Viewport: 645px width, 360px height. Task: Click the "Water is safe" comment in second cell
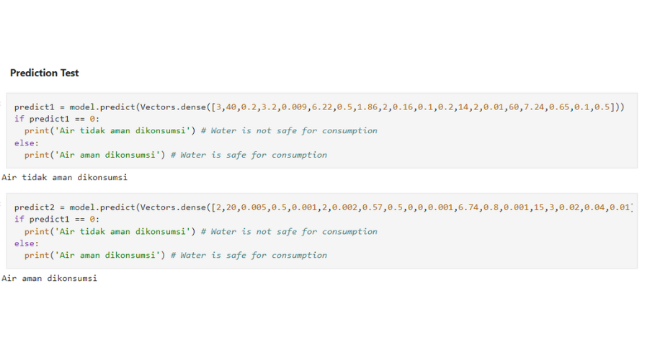(249, 255)
